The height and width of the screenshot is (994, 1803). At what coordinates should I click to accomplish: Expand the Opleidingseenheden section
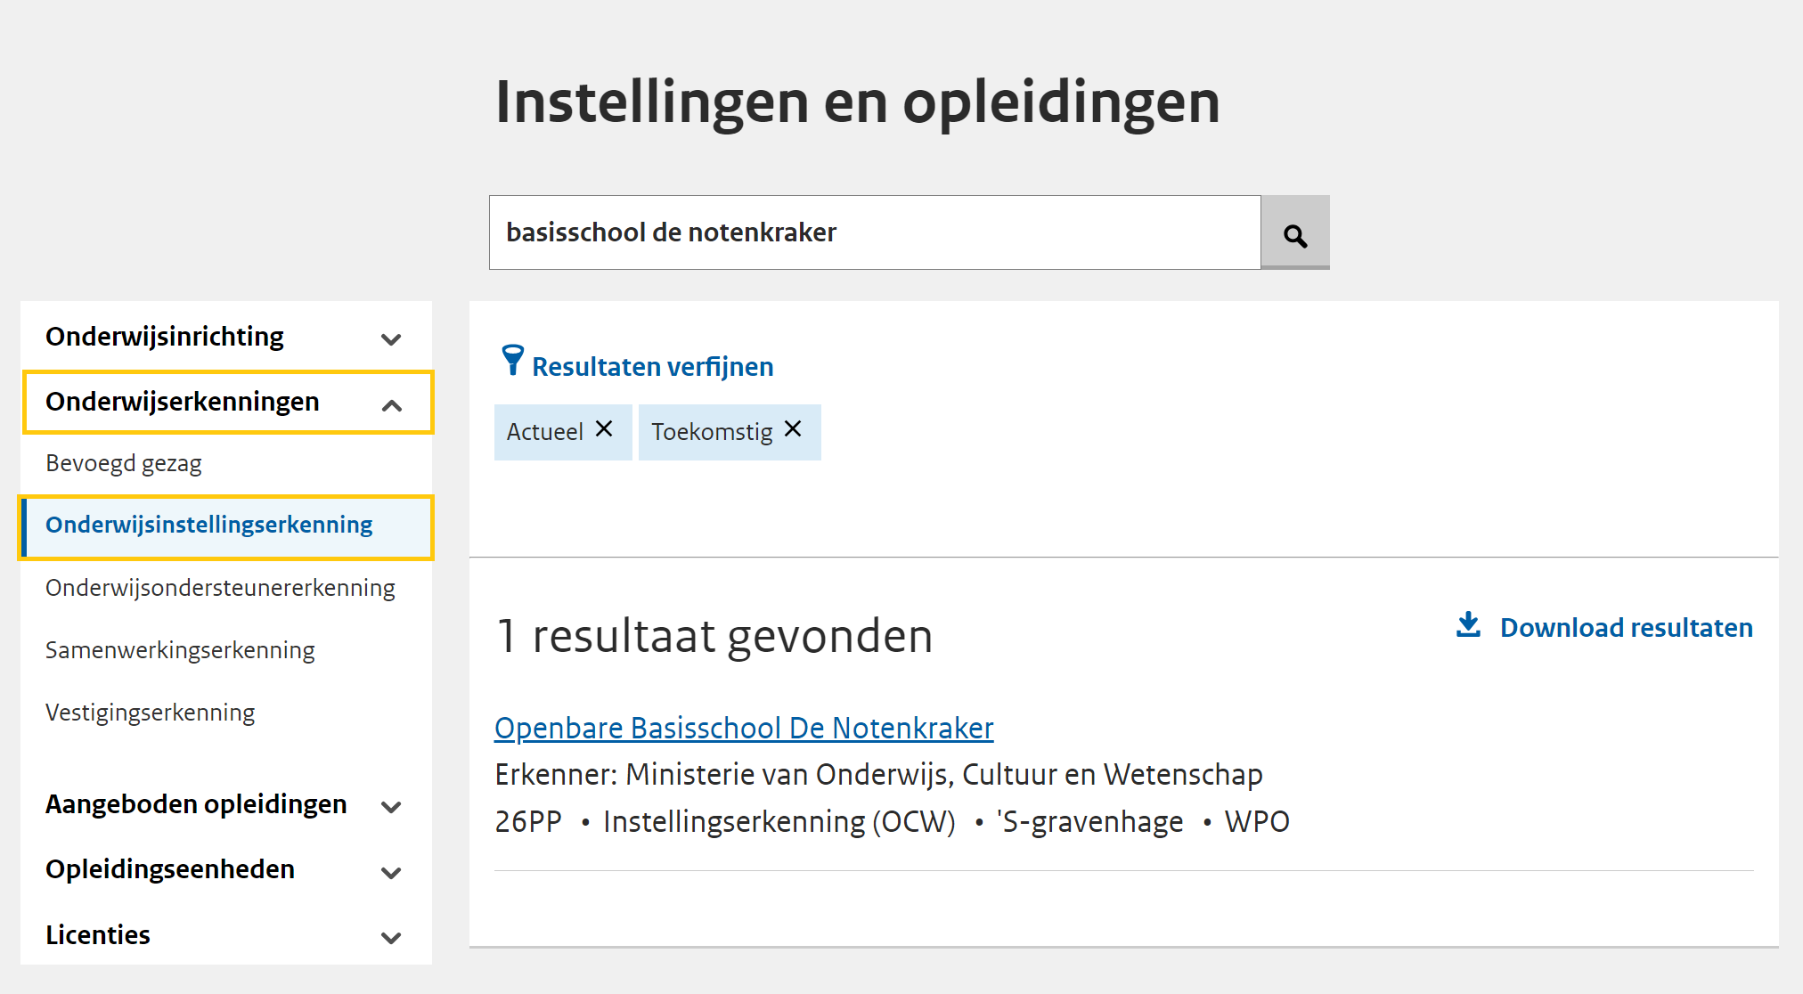tap(226, 869)
